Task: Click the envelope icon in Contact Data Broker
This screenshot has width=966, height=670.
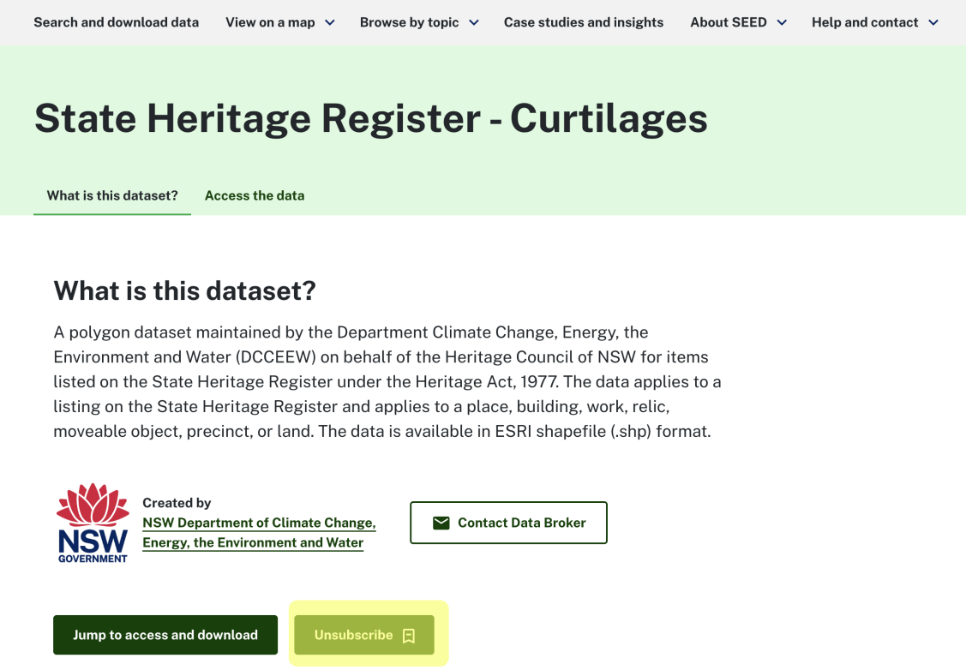Action: 441,523
